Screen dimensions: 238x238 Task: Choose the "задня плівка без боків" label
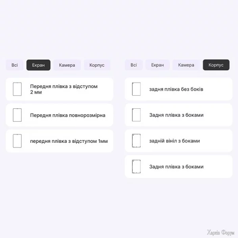176,89
